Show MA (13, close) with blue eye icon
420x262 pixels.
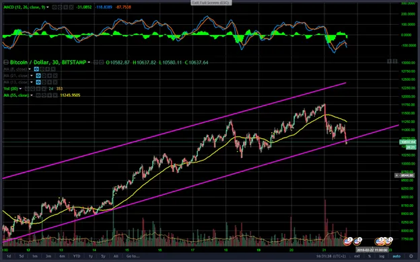coord(38,82)
